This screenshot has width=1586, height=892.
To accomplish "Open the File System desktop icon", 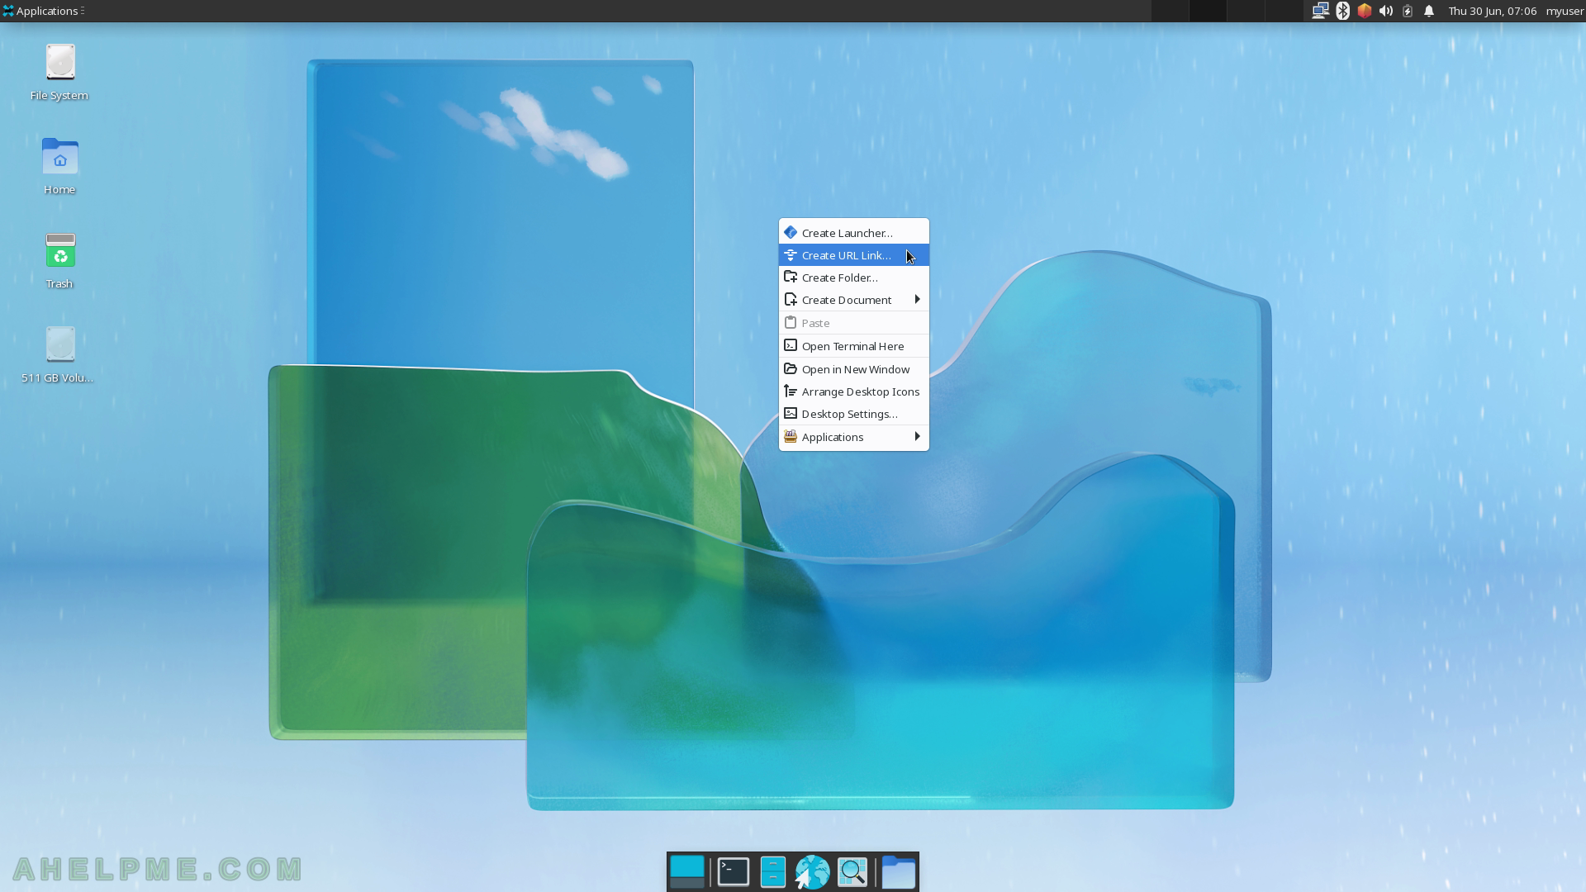I will click(59, 63).
